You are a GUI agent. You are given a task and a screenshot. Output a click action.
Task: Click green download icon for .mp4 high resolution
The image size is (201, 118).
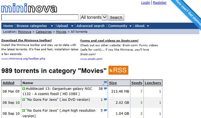coord(24,110)
